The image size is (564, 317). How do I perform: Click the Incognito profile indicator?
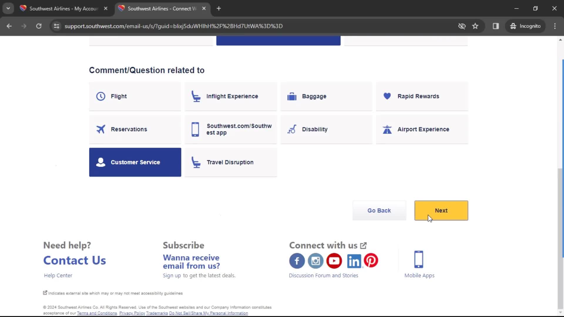point(525,26)
